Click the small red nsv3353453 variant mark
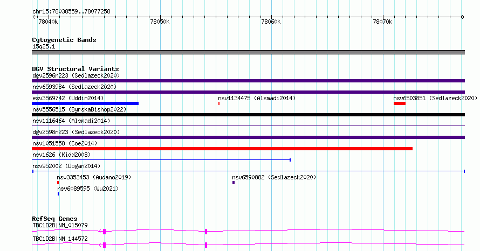This screenshot has height=251, width=480. pos(58,183)
